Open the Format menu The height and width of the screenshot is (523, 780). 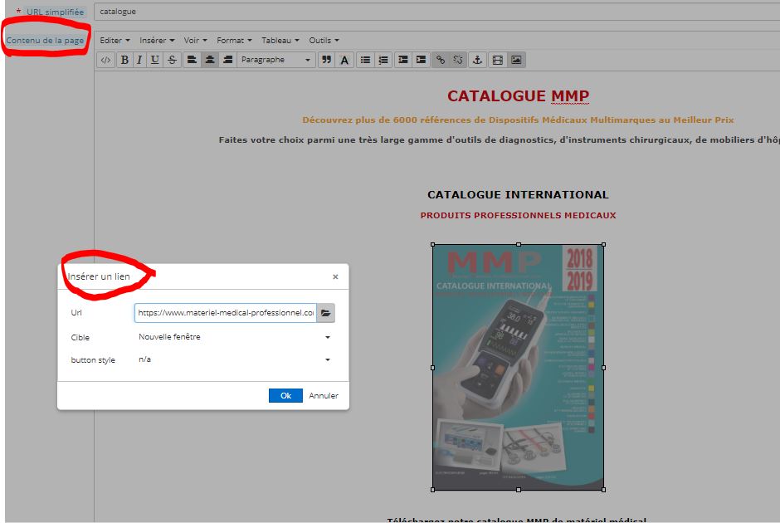pos(234,41)
